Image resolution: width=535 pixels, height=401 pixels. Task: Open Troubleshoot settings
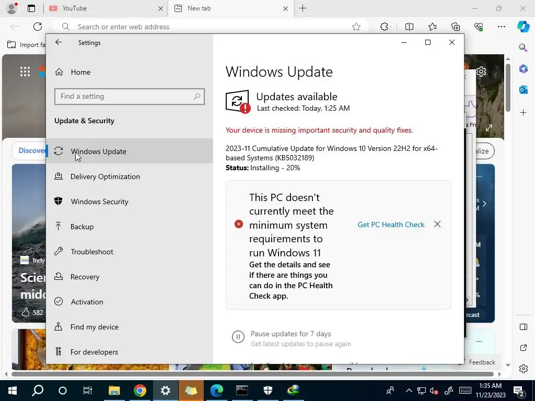point(130,252)
